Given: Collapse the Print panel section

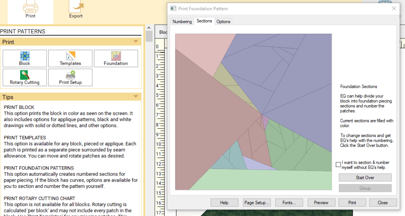Looking at the screenshot, I should click(136, 42).
